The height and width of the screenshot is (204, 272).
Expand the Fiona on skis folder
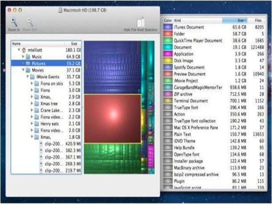pos(32,84)
